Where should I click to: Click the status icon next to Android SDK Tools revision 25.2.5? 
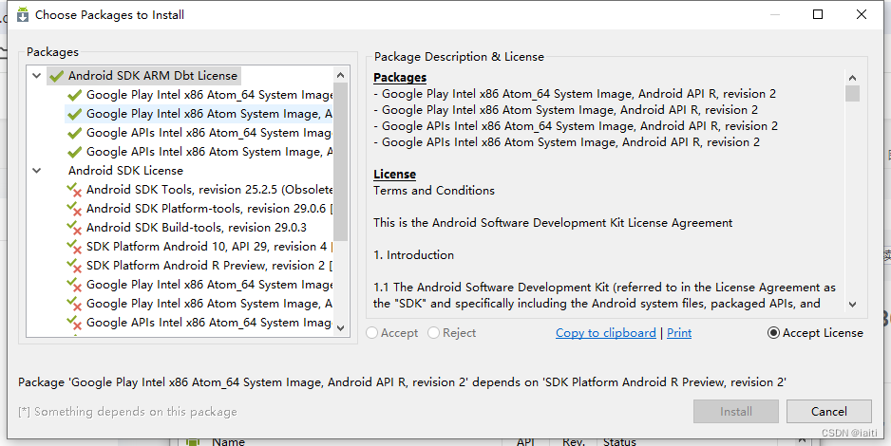(x=74, y=190)
